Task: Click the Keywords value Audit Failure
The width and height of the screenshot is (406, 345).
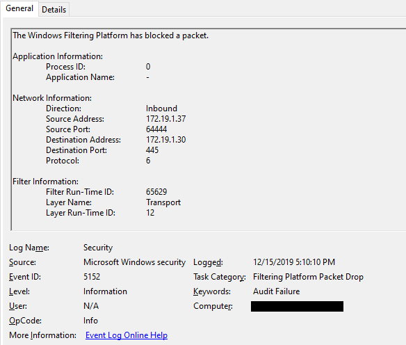Action: pos(276,291)
